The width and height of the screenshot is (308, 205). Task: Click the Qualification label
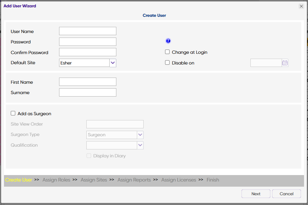point(24,145)
